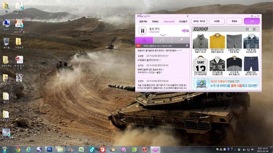Viewport: 273px width, 153px height.
Task: Open Excel from the taskbar
Action: pyautogui.click(x=81, y=149)
